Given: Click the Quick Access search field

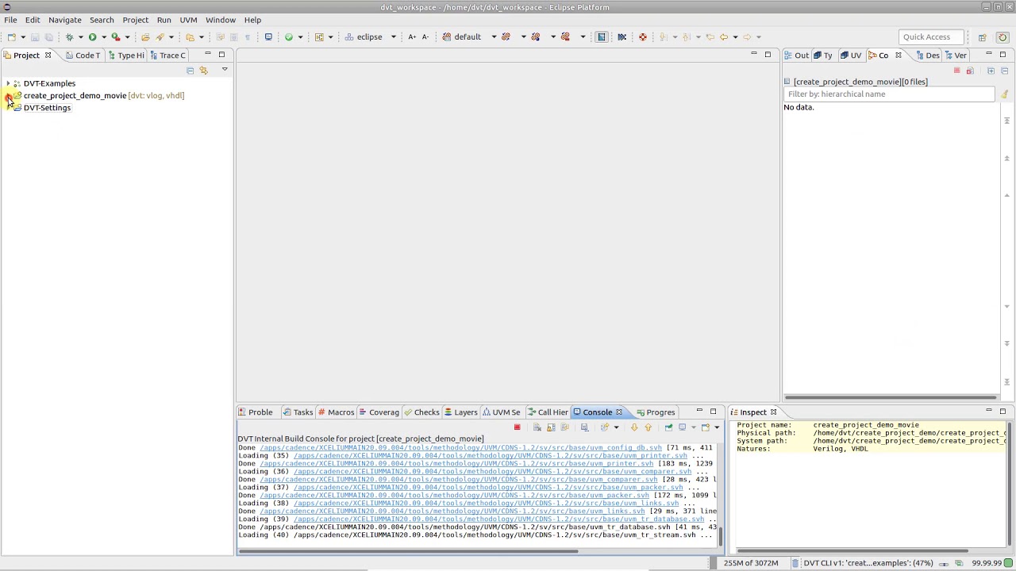Looking at the screenshot, I should tap(931, 37).
